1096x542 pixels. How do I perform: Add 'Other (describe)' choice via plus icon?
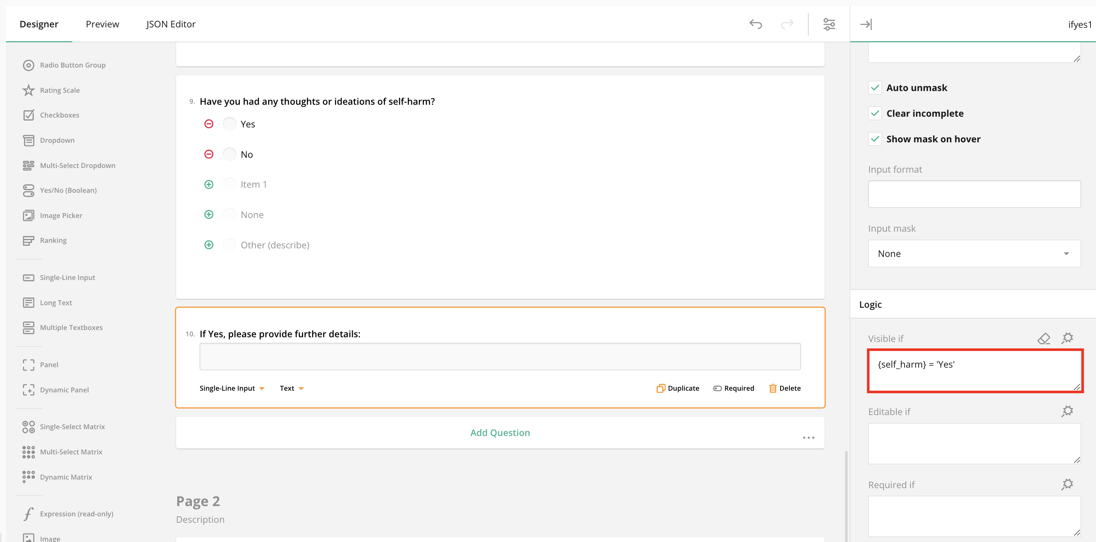[x=209, y=245]
